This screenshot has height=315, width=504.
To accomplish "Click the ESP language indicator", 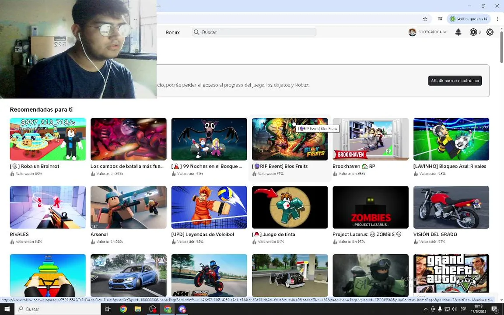I will tap(463, 309).
